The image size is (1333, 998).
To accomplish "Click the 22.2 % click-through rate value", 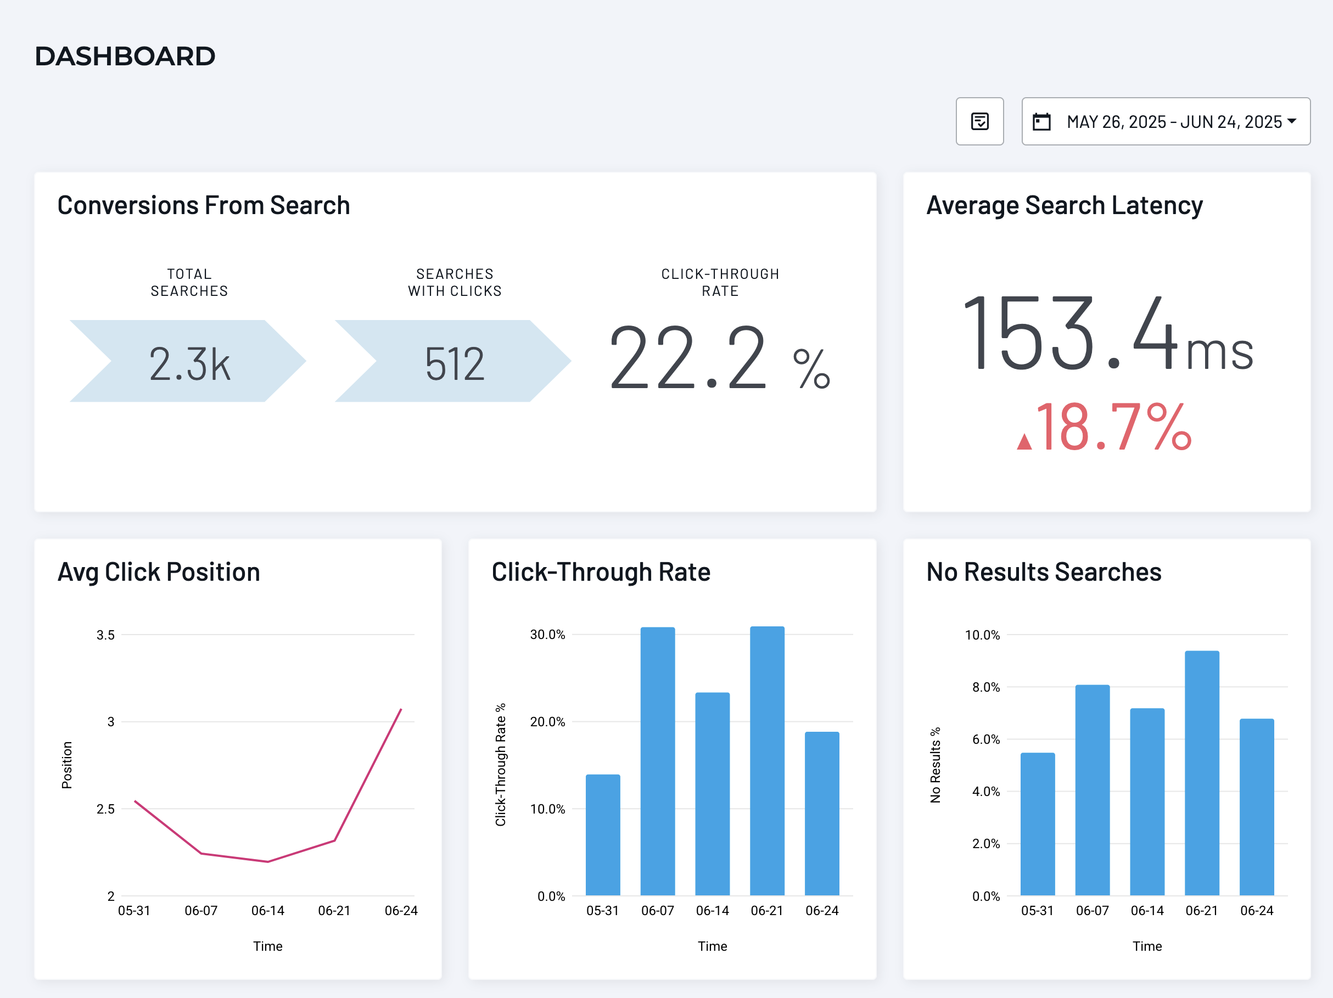I will point(719,357).
